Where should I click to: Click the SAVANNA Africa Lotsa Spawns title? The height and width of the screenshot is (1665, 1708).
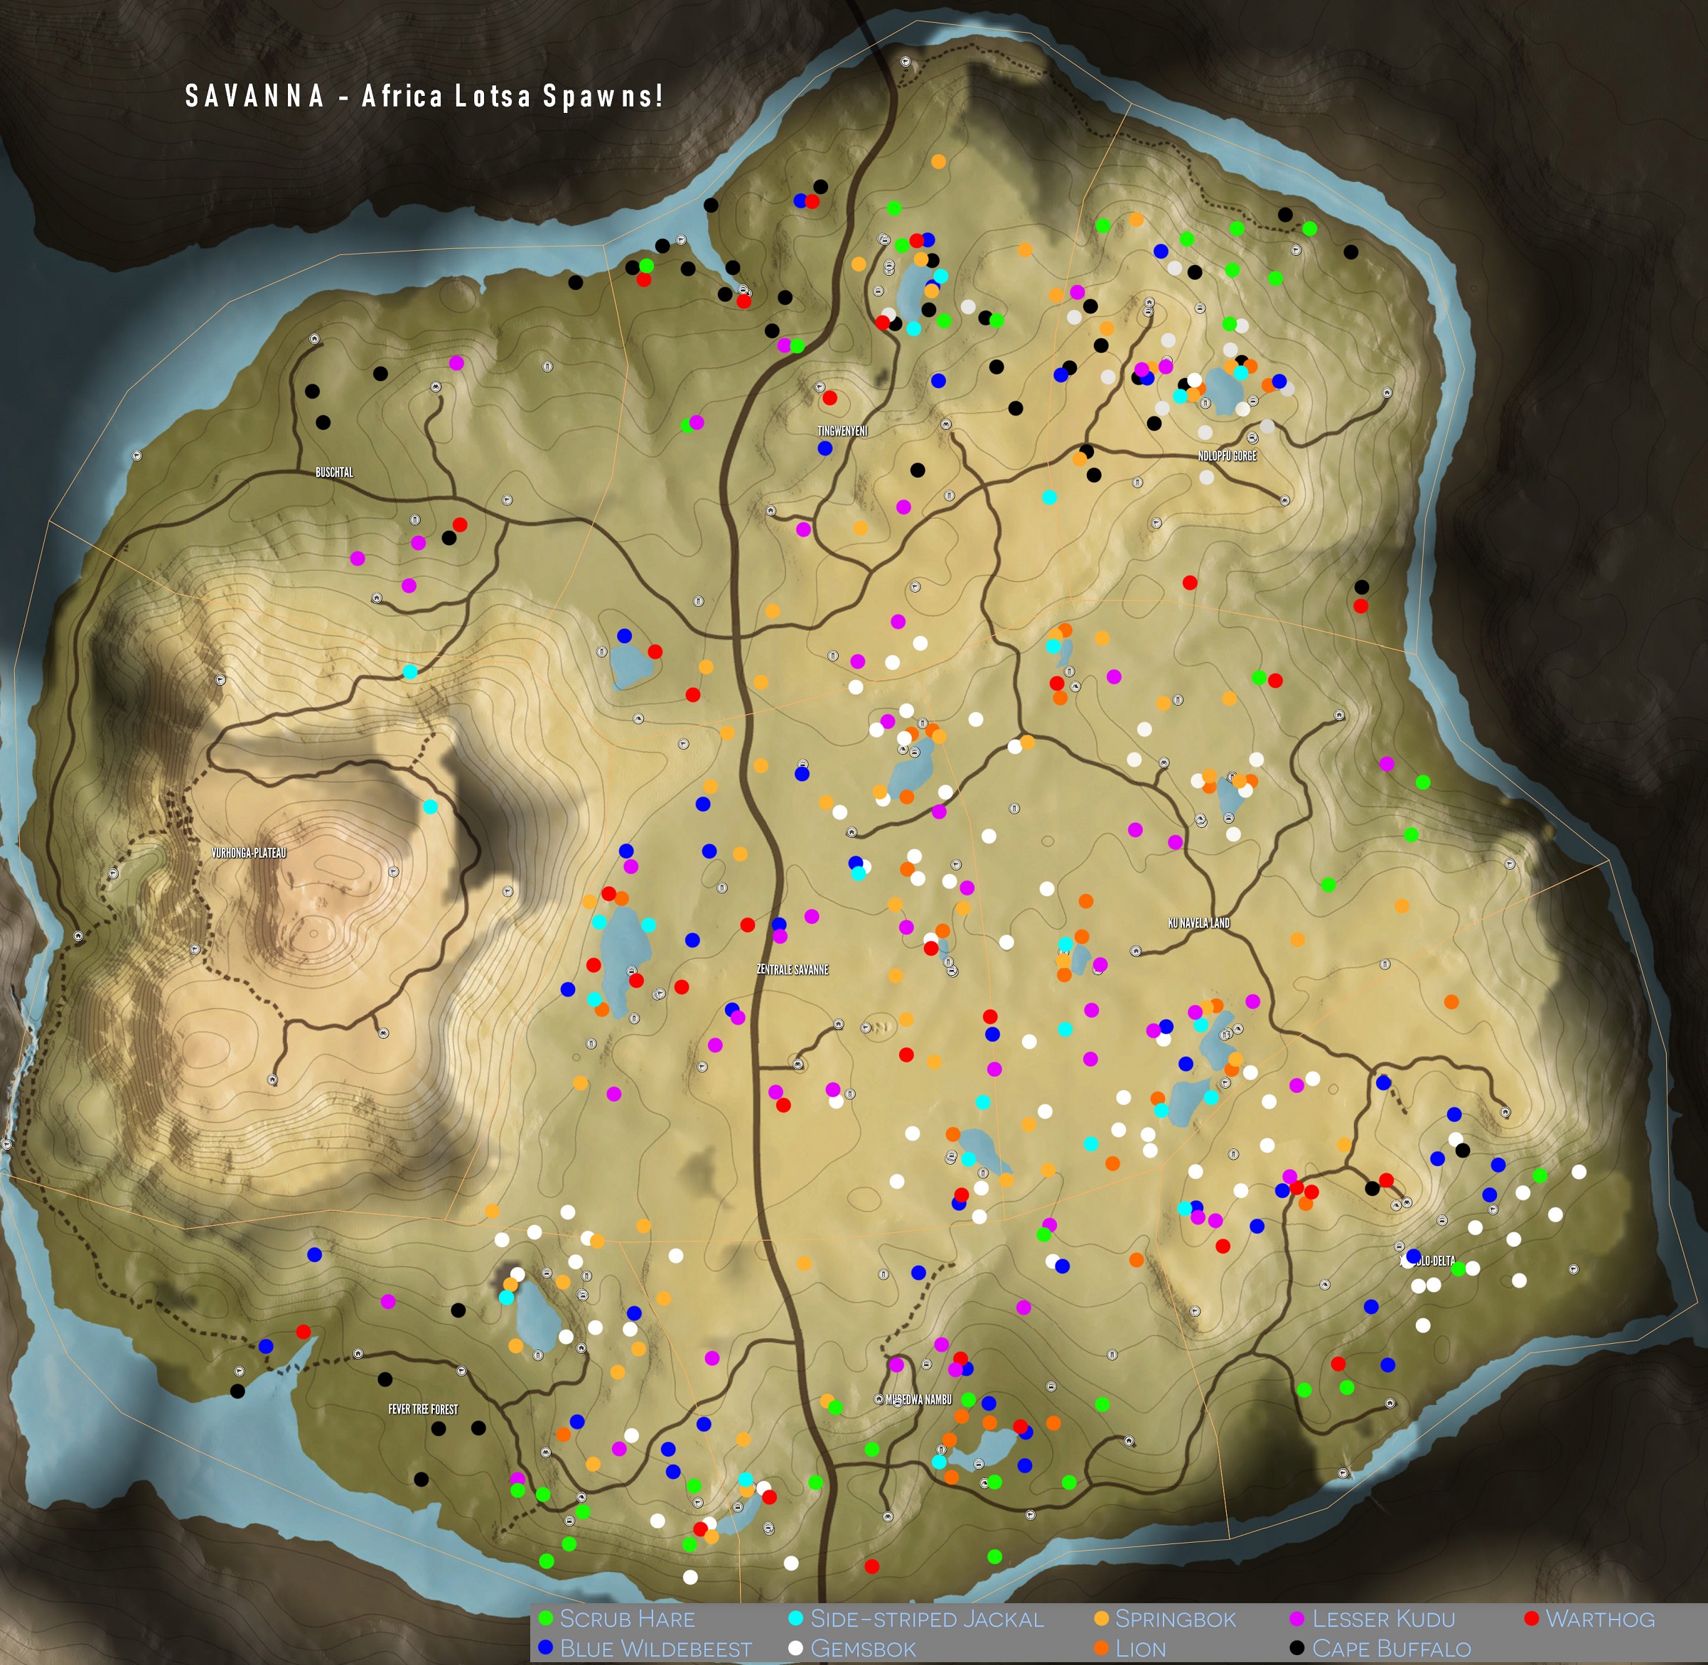[424, 95]
